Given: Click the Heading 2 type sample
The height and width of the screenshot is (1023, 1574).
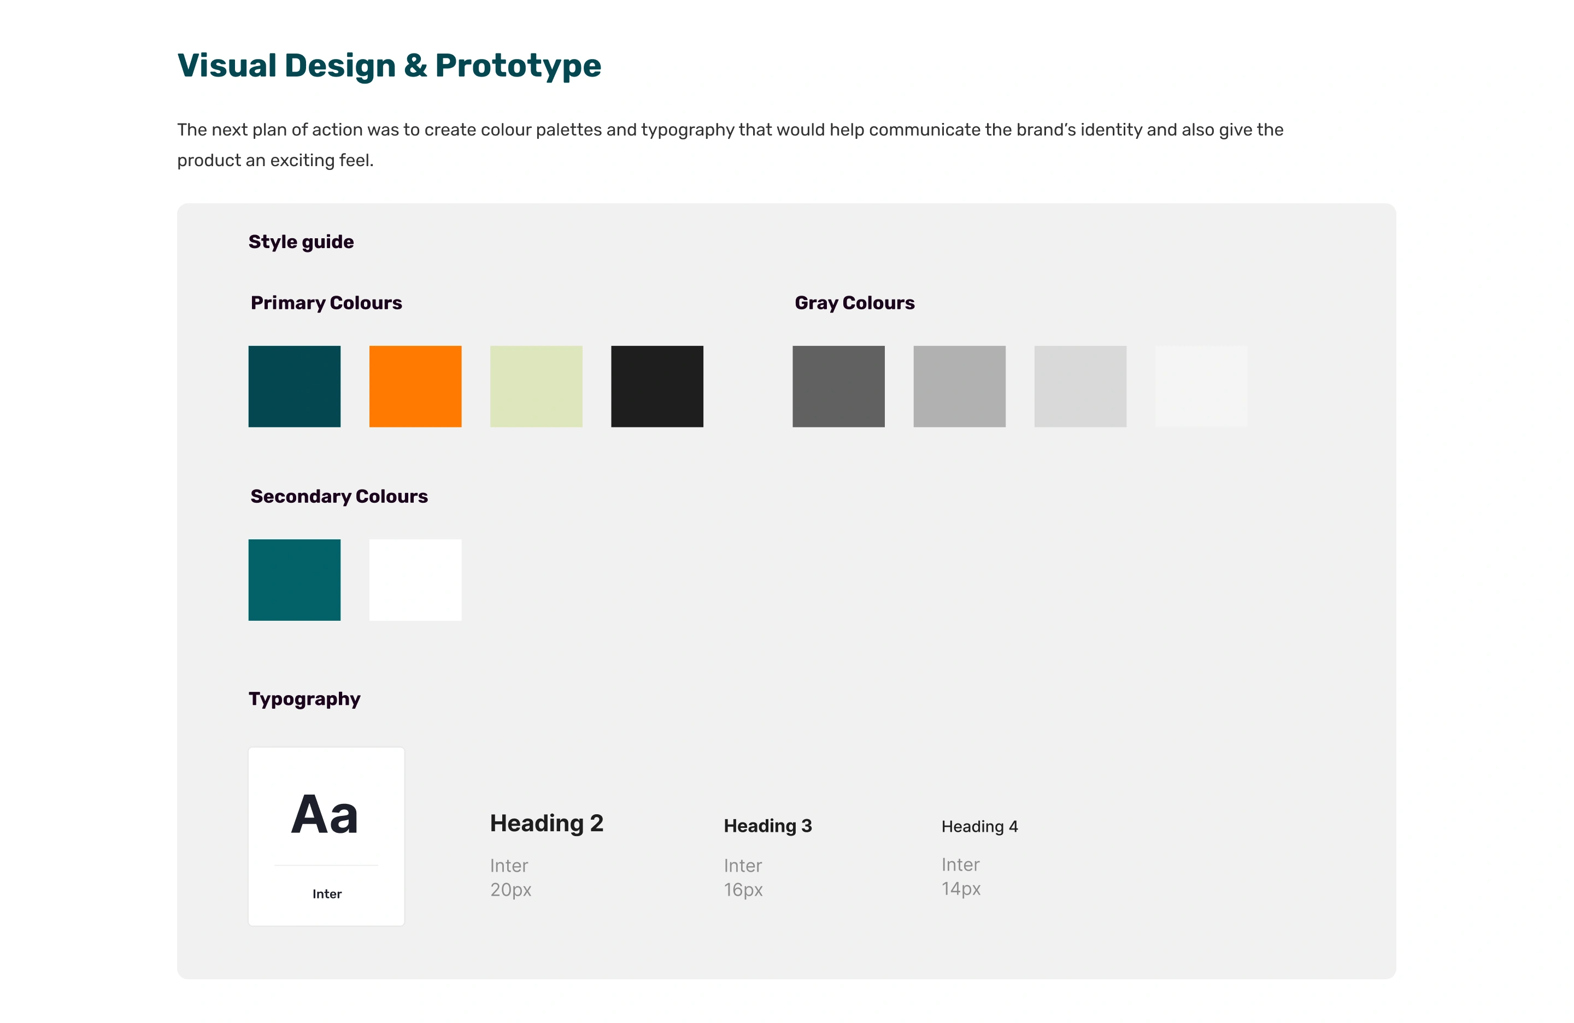Looking at the screenshot, I should [547, 824].
